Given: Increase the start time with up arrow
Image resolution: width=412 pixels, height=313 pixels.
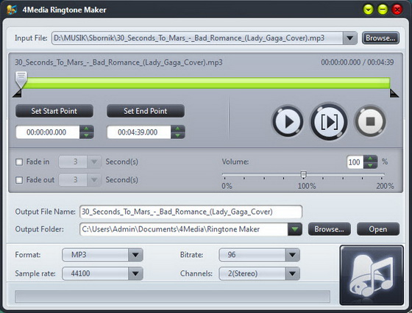Looking at the screenshot, I should point(87,129).
